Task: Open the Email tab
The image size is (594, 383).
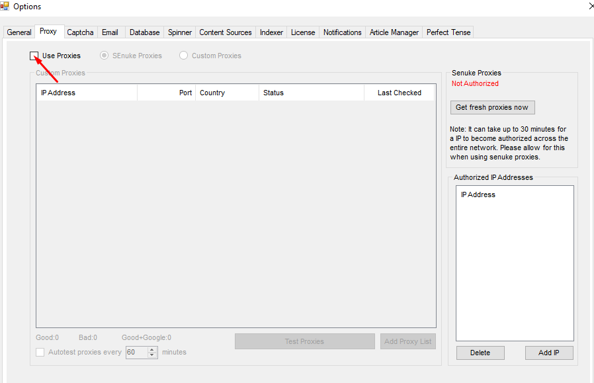Action: pos(110,32)
